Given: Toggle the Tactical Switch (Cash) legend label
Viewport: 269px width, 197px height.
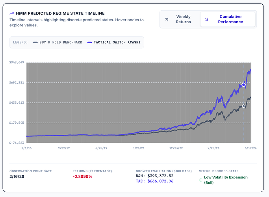Looking at the screenshot, I should coord(117,43).
